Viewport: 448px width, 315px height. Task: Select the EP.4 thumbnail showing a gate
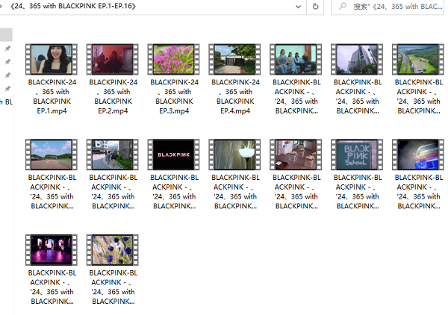pyautogui.click(x=235, y=60)
